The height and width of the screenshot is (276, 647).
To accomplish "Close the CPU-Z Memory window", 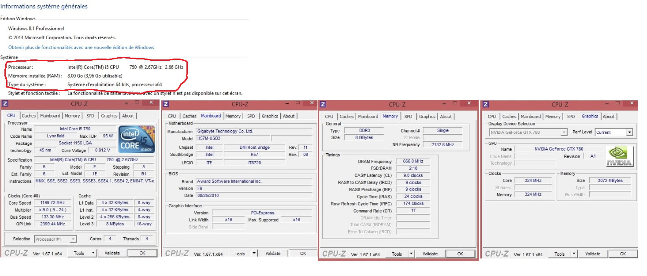I will coord(468,103).
